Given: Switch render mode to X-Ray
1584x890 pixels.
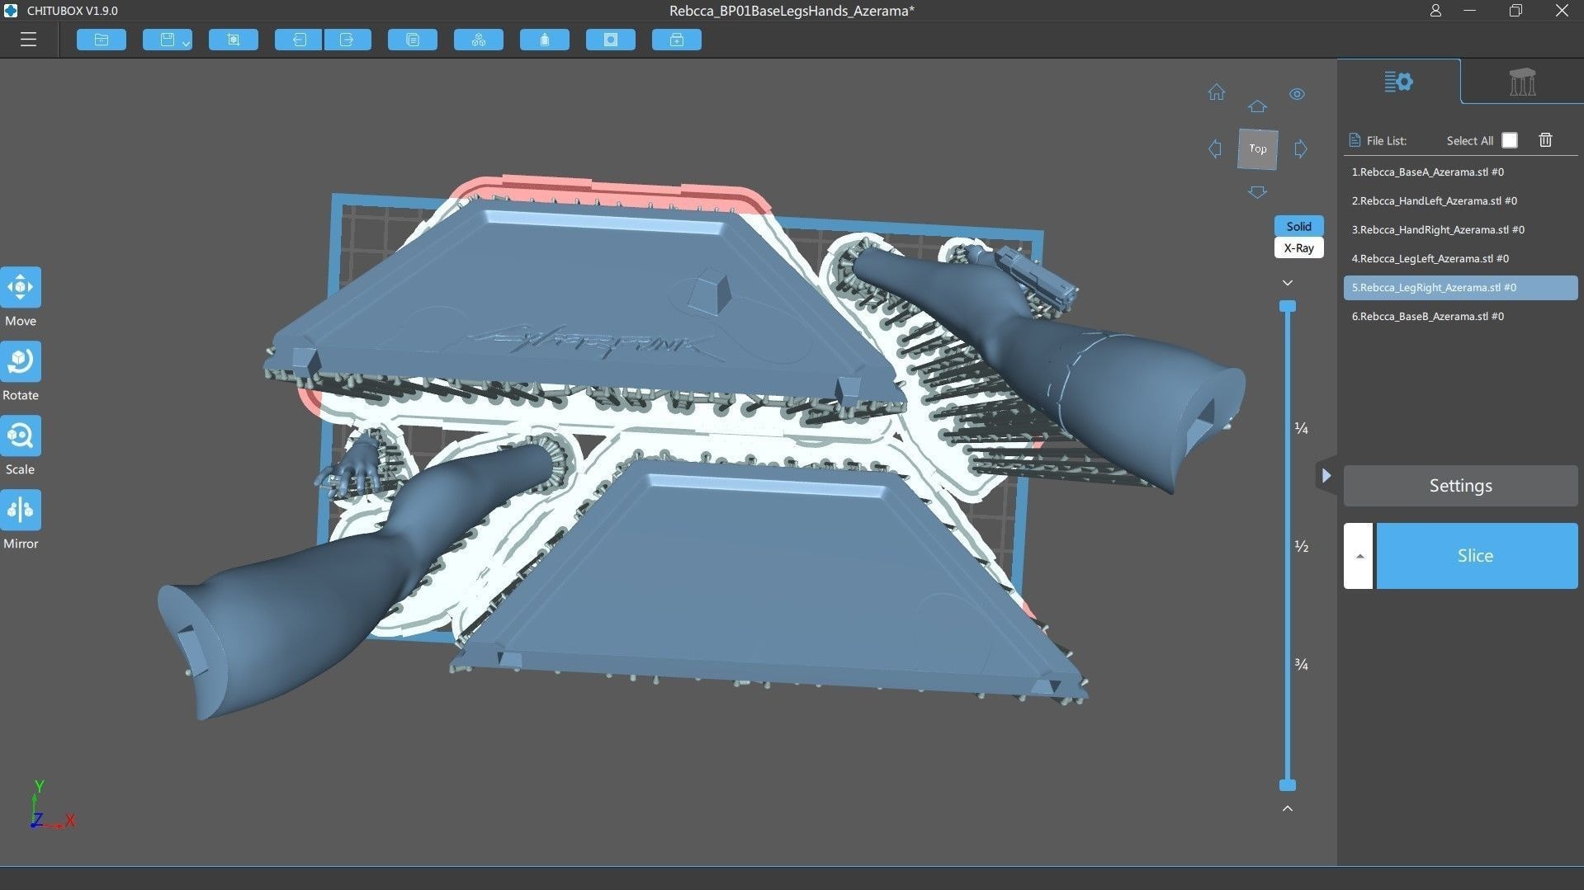Looking at the screenshot, I should click(x=1298, y=248).
